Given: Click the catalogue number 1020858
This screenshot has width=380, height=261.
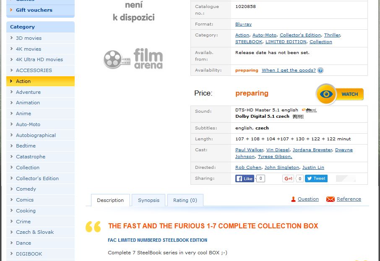Looking at the screenshot, I should [x=245, y=7].
